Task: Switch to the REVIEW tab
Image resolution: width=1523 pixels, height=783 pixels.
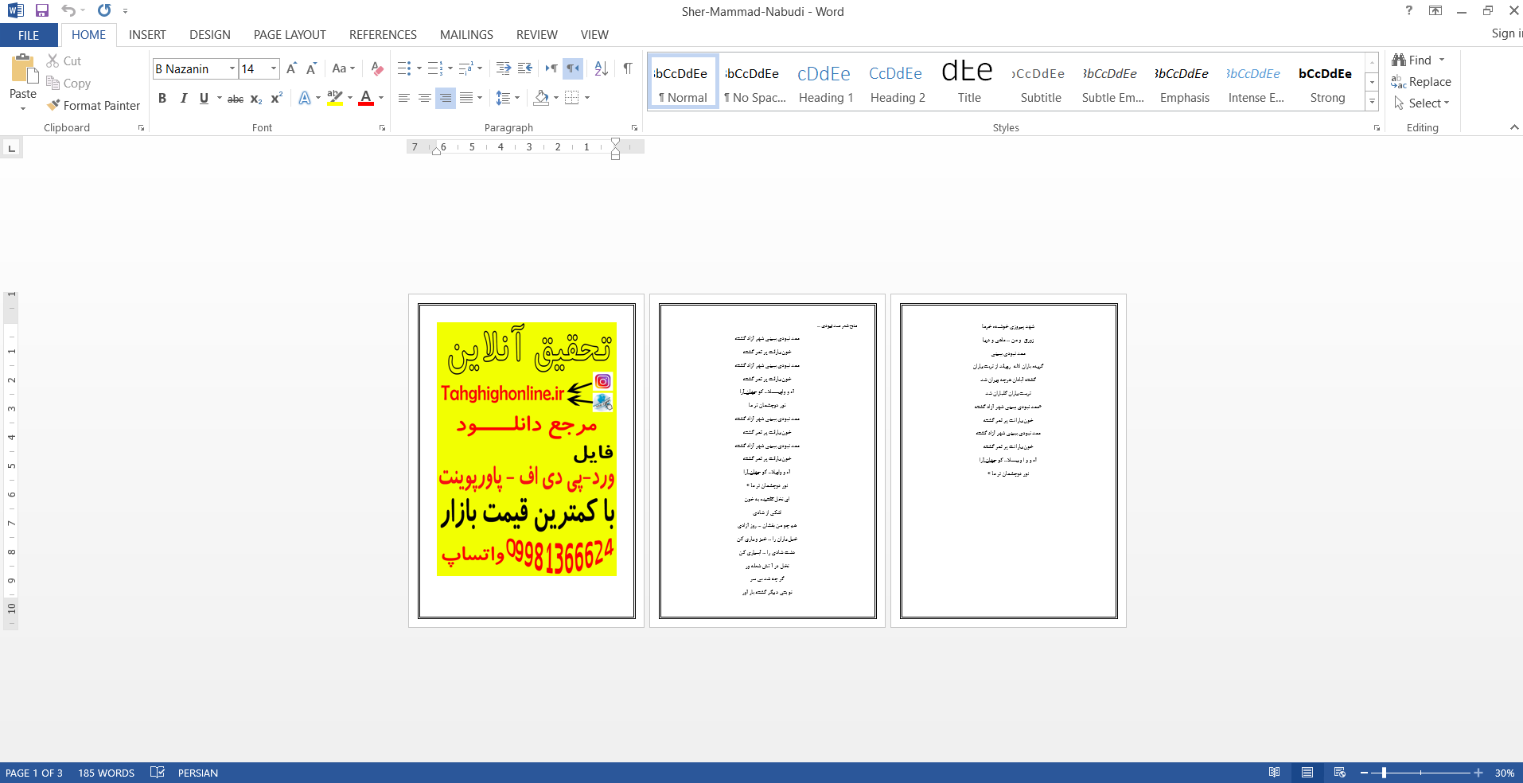Action: click(537, 35)
